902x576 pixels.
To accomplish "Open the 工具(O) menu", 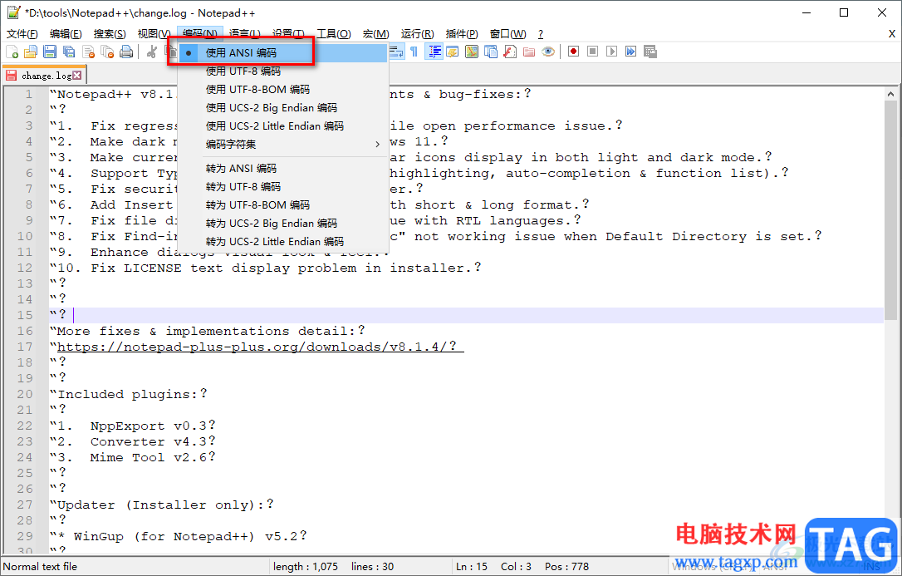I will tap(334, 34).
